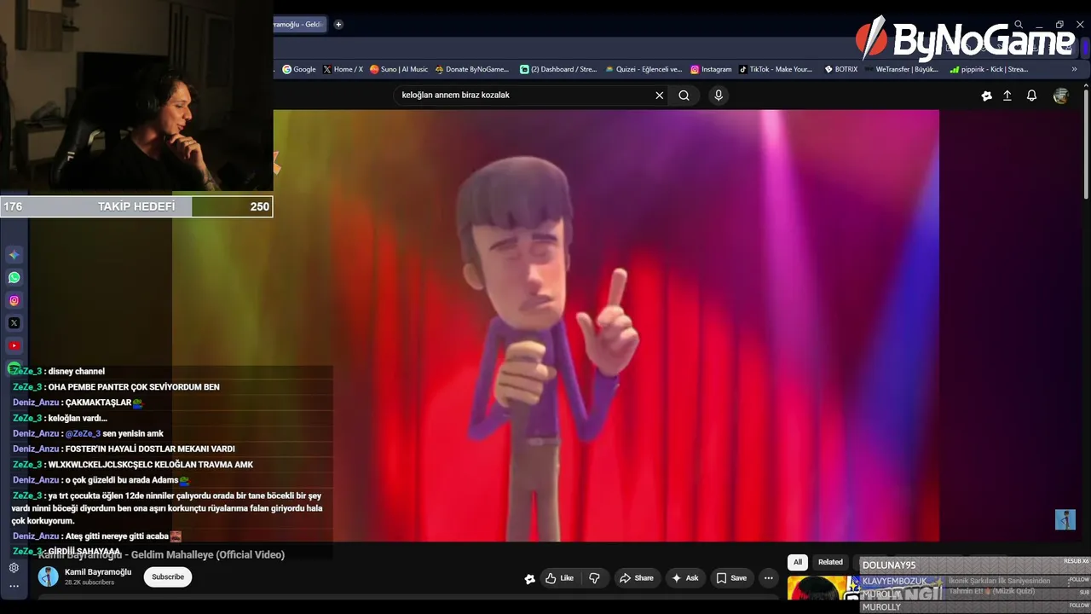Open the Instagram bookmark in bookmarks bar
The height and width of the screenshot is (614, 1091).
point(711,70)
